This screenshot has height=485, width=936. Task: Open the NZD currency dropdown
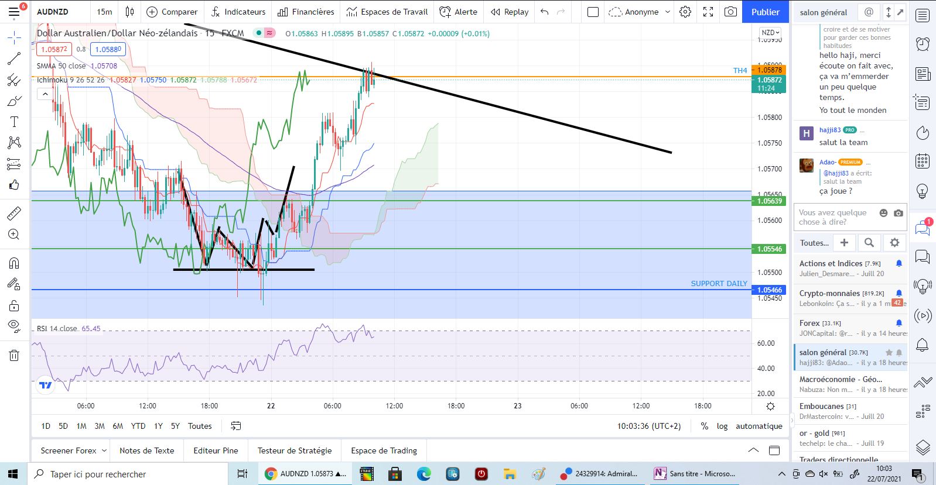(770, 33)
